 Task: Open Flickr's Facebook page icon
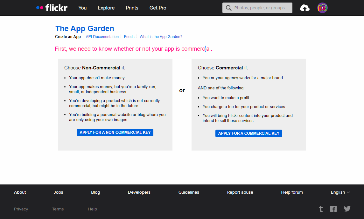(x=333, y=209)
